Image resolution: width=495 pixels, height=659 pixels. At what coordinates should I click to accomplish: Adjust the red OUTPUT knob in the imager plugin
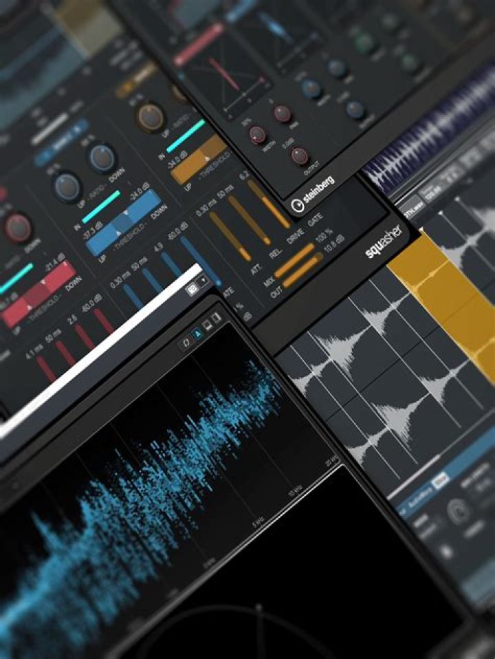point(299,156)
